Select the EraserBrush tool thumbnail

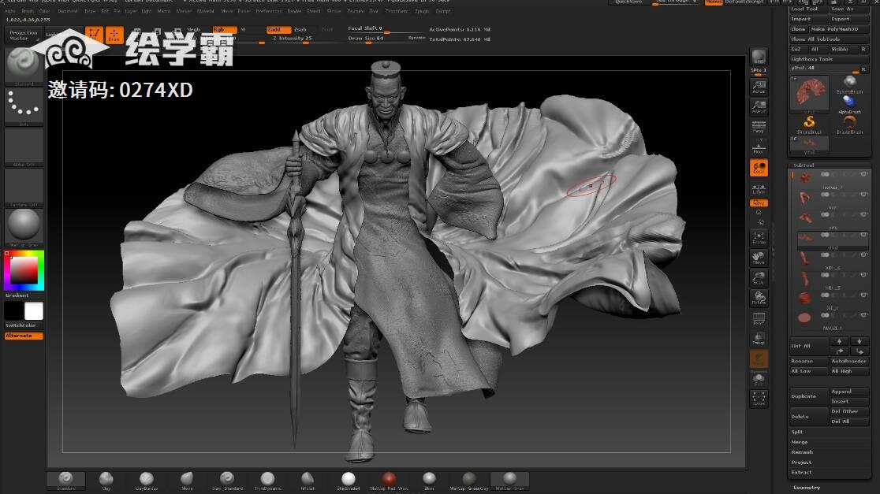[849, 124]
